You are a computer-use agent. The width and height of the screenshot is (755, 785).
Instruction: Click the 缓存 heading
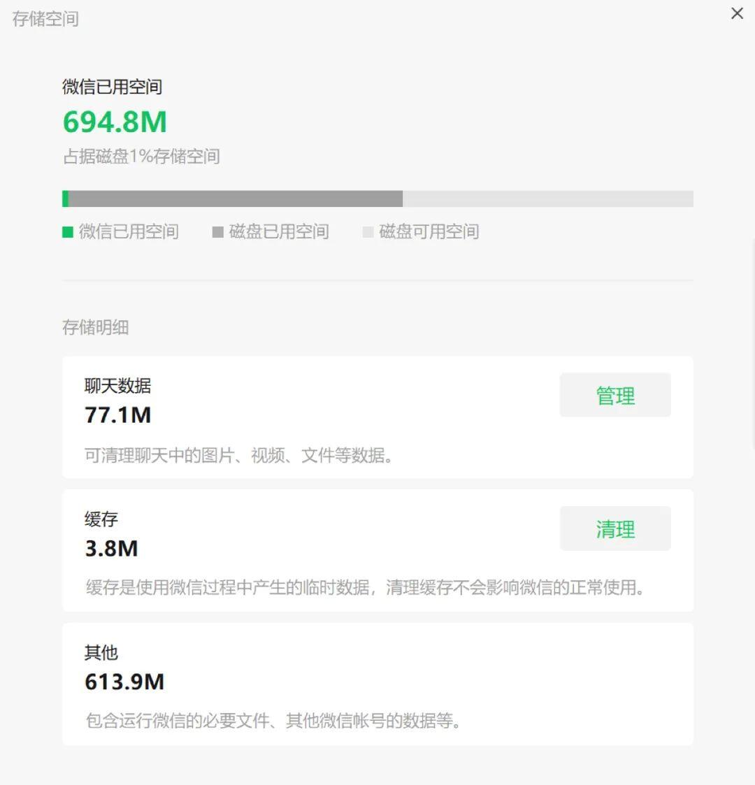(101, 519)
